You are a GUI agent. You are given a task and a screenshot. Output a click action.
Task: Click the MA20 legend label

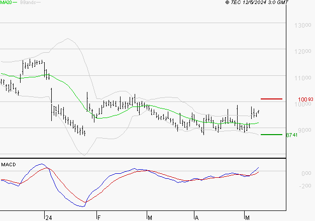point(6,3)
